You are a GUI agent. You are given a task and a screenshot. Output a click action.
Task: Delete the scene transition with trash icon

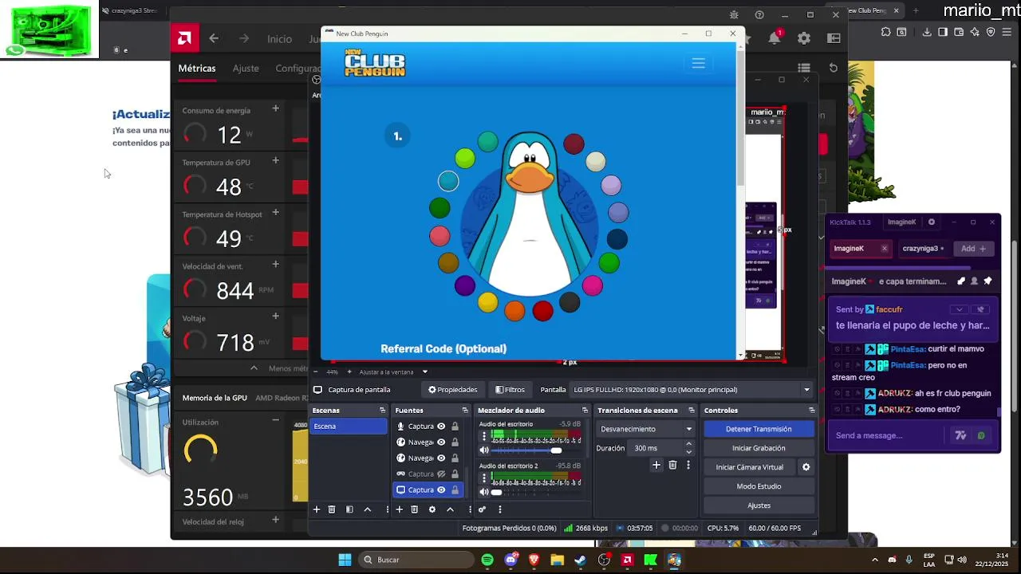pos(672,465)
